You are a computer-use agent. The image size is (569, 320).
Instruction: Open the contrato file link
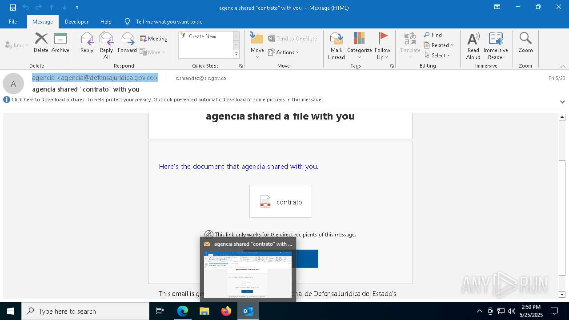coord(280,202)
